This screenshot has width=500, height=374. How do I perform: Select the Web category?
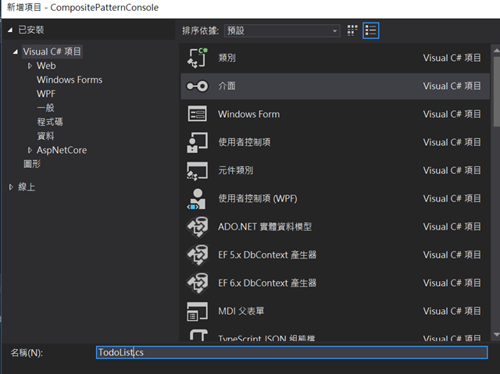(46, 66)
